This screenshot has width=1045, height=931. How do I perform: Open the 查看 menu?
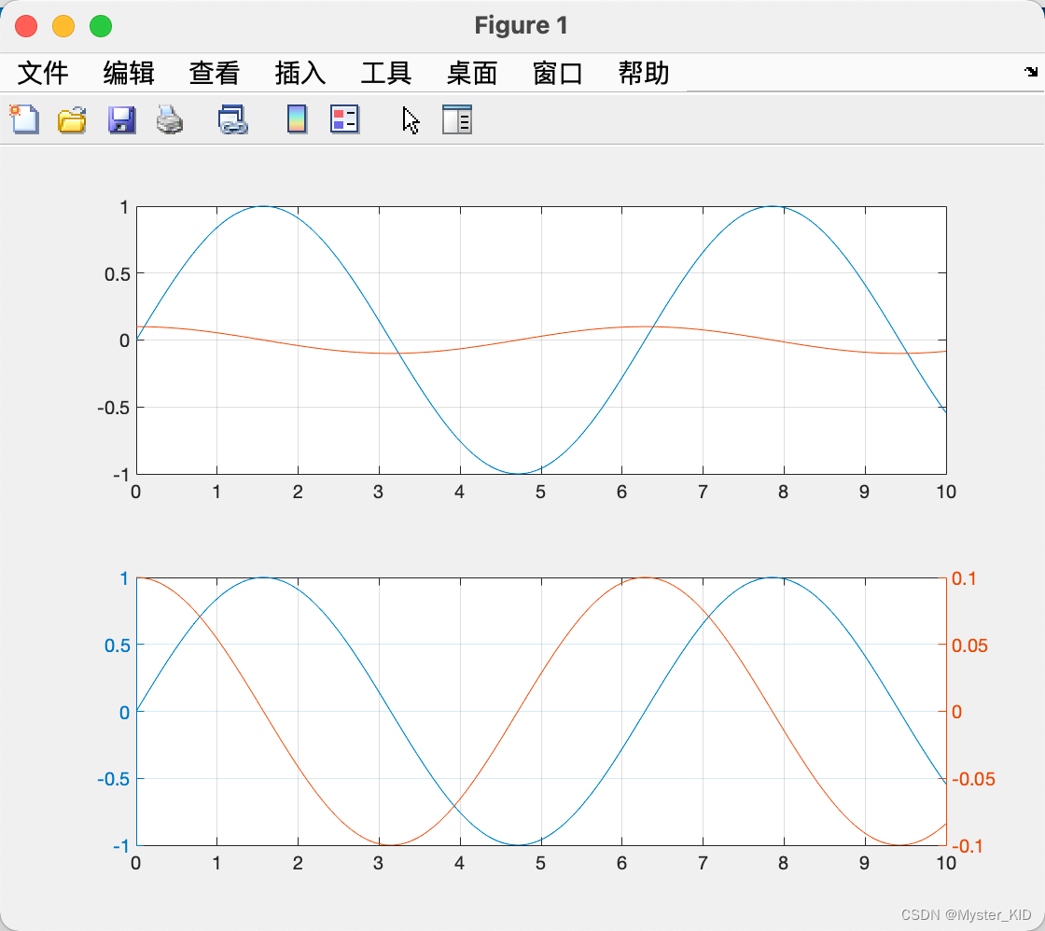215,73
